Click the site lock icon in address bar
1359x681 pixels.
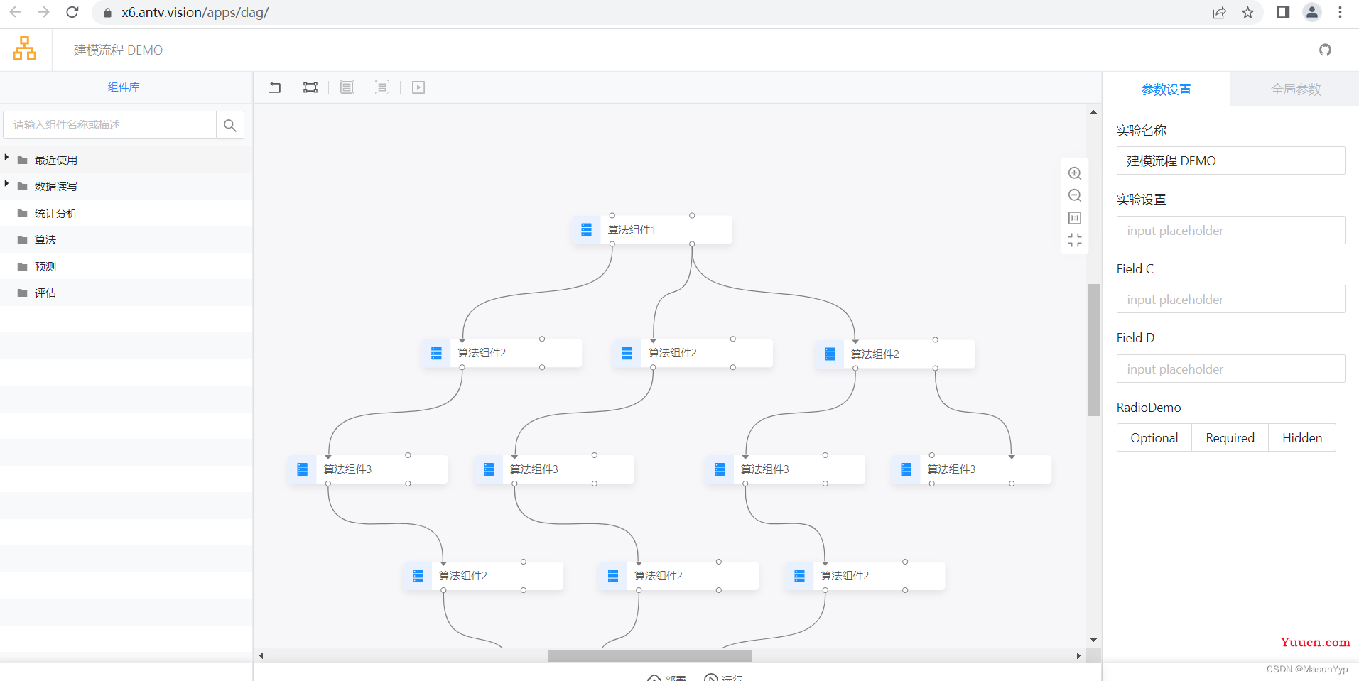(x=108, y=13)
